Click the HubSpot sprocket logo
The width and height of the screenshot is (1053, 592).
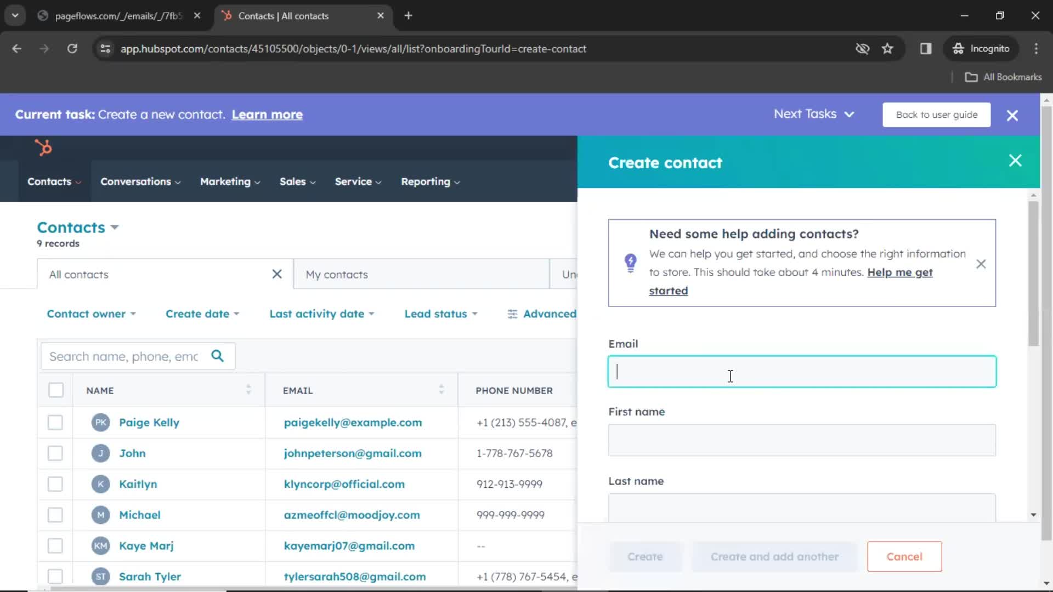click(x=43, y=147)
